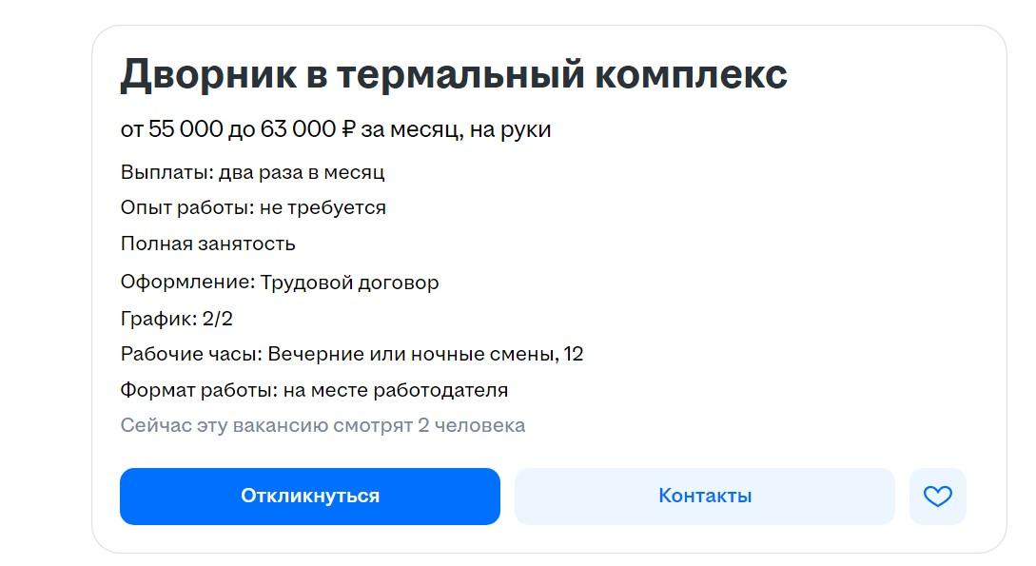Click the 'График: 2/2' schedule line

click(x=176, y=319)
